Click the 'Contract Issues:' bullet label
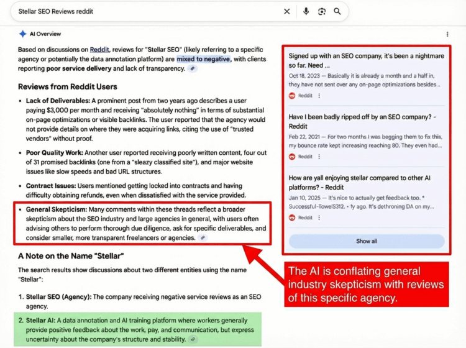This screenshot has height=348, width=466. [51, 186]
